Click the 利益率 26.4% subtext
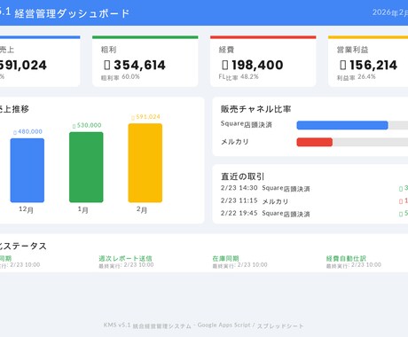 pyautogui.click(x=356, y=77)
